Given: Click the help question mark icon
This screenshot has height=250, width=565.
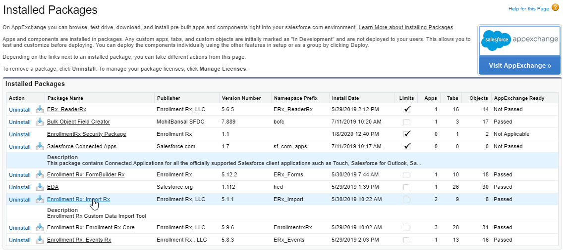Looking at the screenshot, I should (555, 7).
